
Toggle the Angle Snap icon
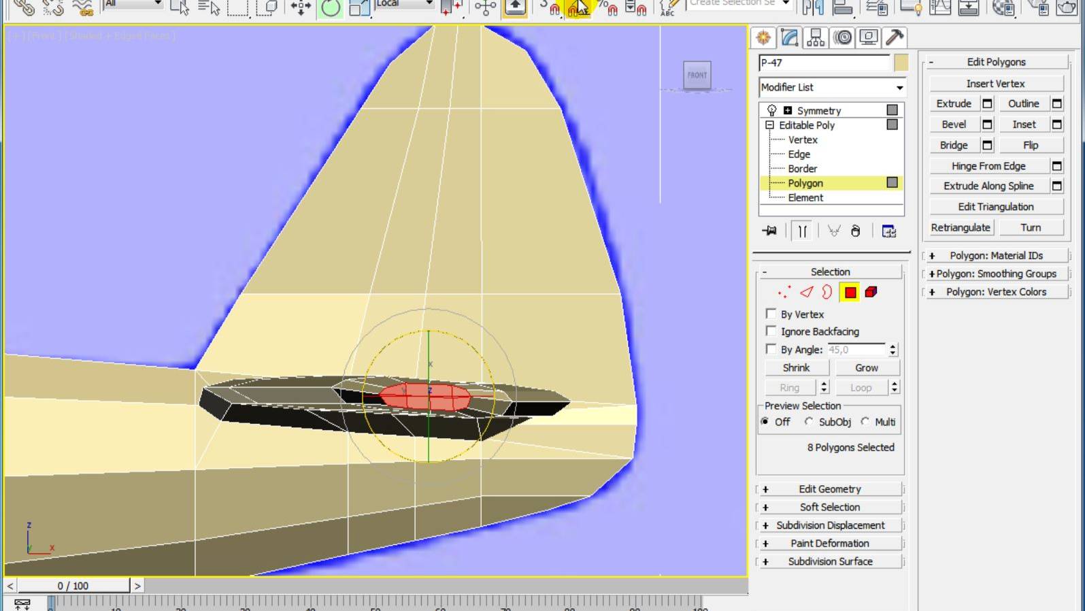point(578,7)
